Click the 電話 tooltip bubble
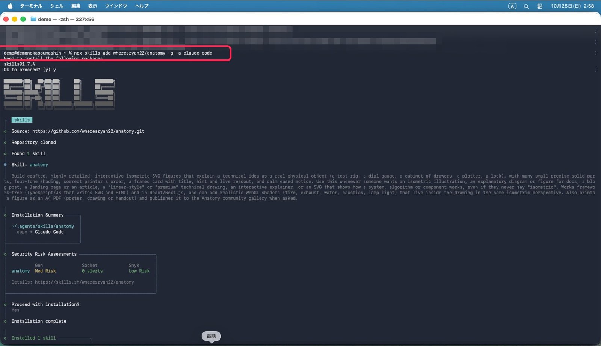 211,336
